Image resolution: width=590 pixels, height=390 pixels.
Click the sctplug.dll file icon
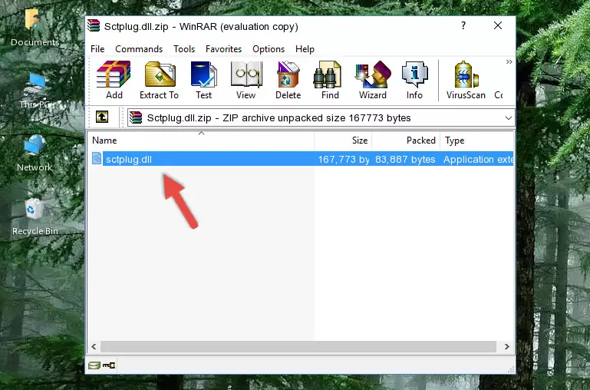[97, 158]
